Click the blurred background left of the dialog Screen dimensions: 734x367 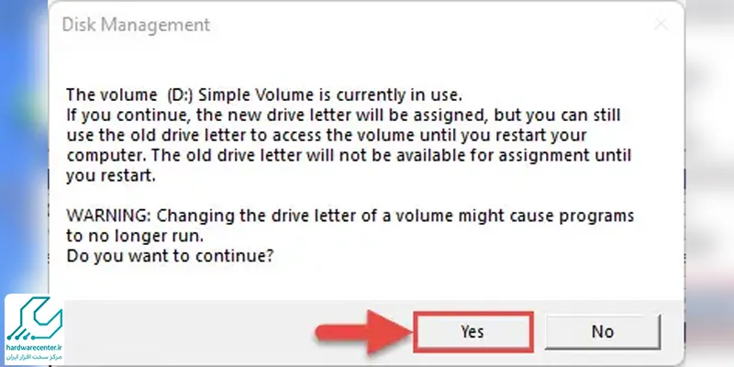click(24, 140)
